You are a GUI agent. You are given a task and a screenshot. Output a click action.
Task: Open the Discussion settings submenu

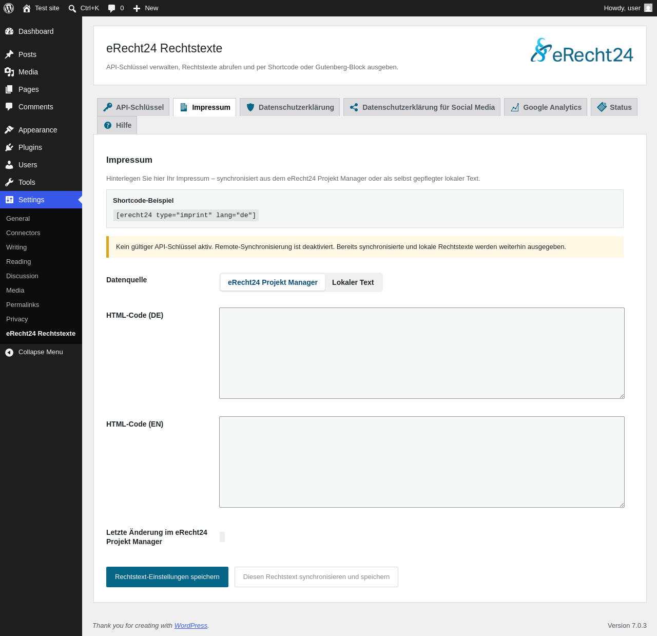22,276
